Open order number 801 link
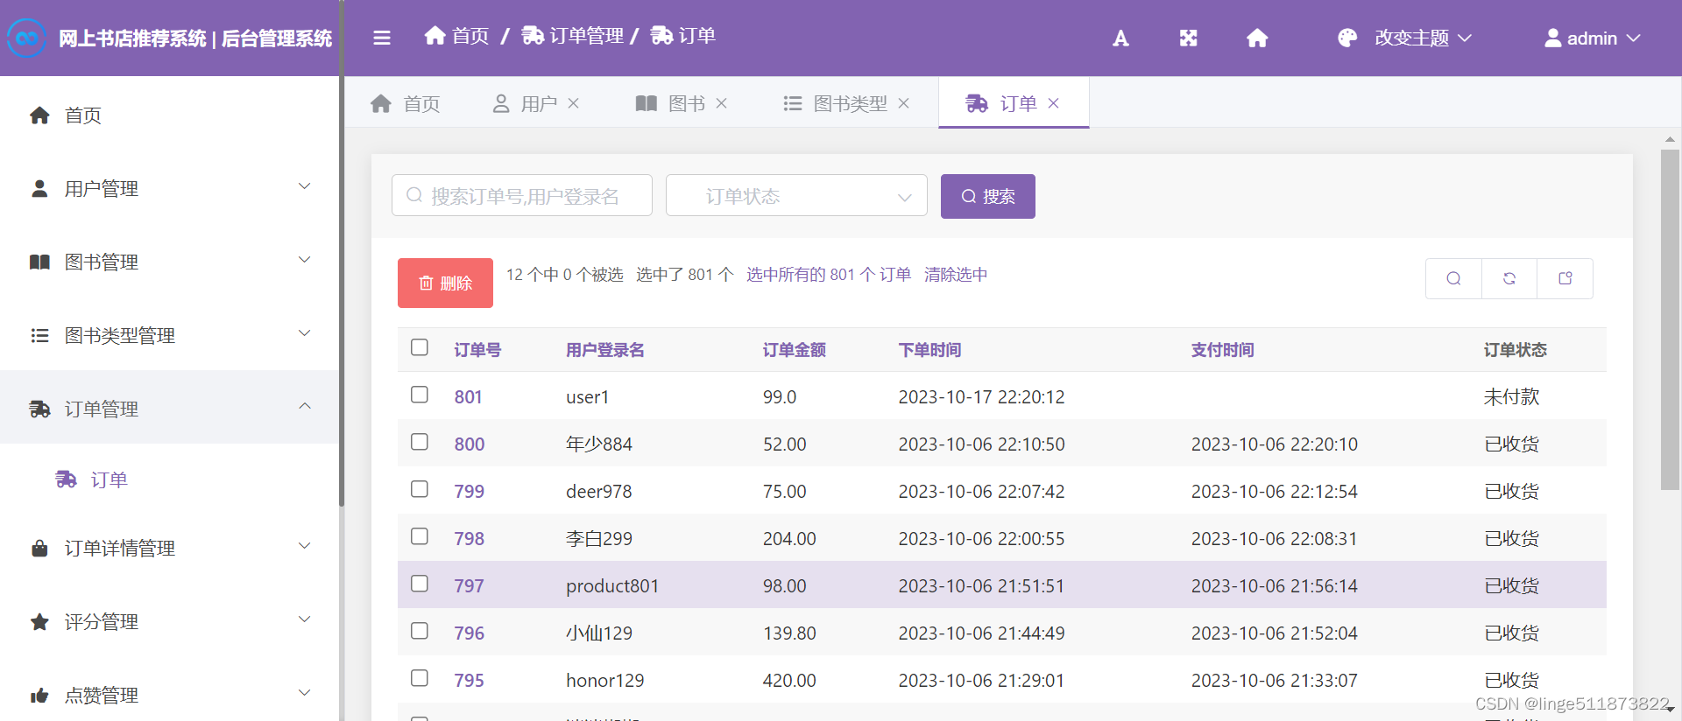Image resolution: width=1682 pixels, height=721 pixels. pyautogui.click(x=468, y=396)
